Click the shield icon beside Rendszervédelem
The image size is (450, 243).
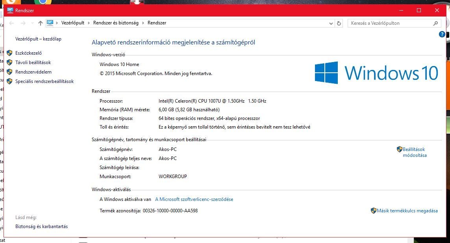coord(9,72)
